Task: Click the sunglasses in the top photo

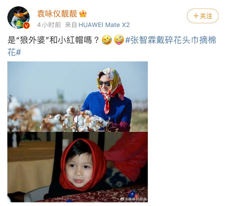Action: [104, 83]
